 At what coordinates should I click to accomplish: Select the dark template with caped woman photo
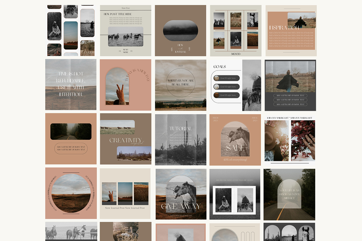[x=290, y=85]
